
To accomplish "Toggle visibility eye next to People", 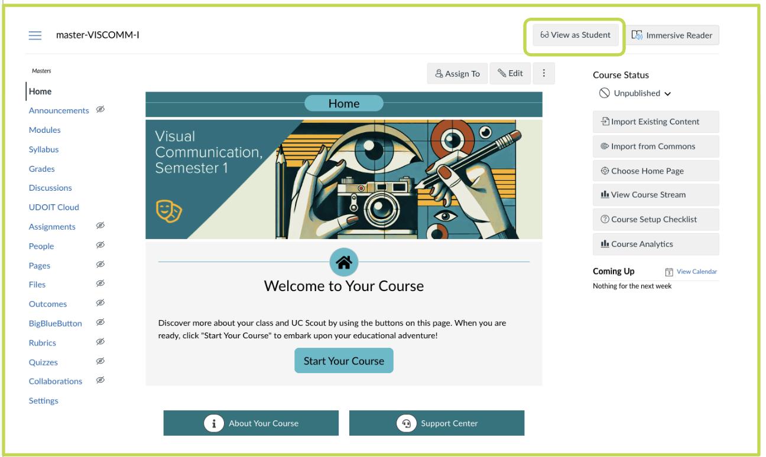I will click(100, 246).
